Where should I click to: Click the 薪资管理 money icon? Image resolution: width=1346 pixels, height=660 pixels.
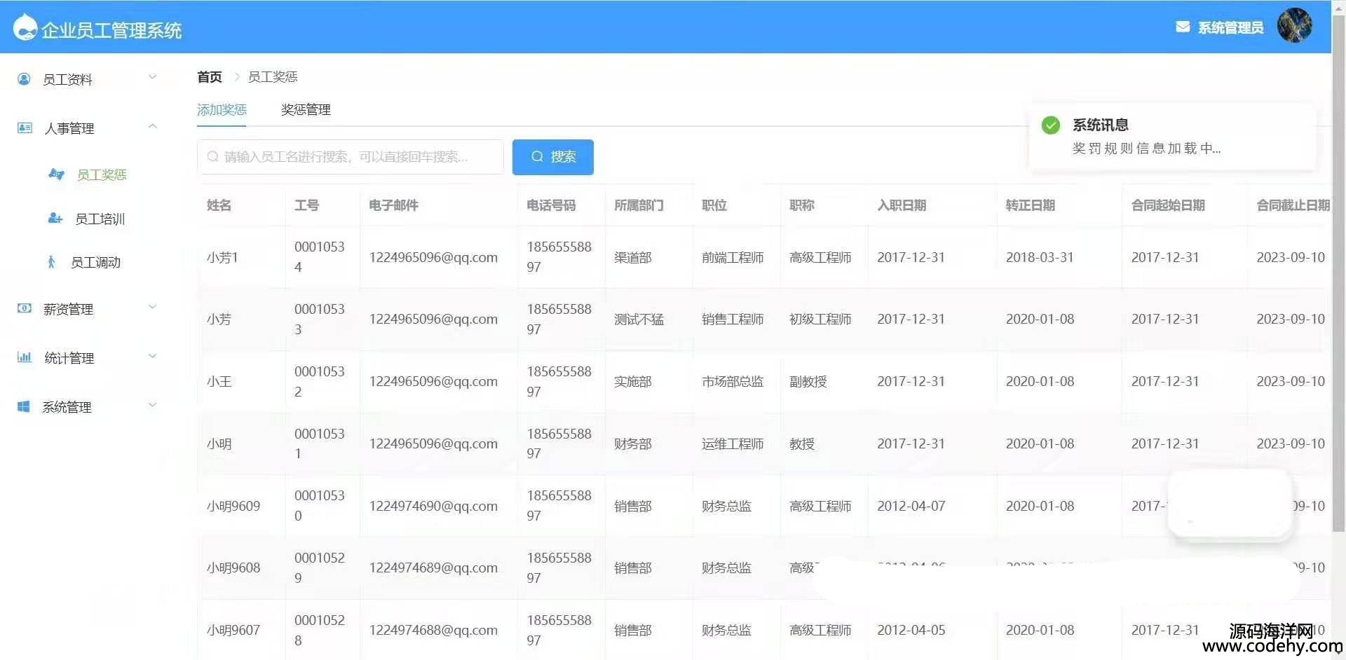tap(25, 308)
